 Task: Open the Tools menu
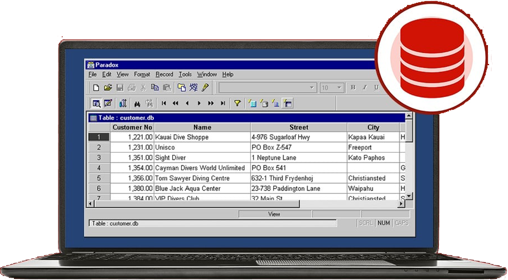click(x=185, y=74)
